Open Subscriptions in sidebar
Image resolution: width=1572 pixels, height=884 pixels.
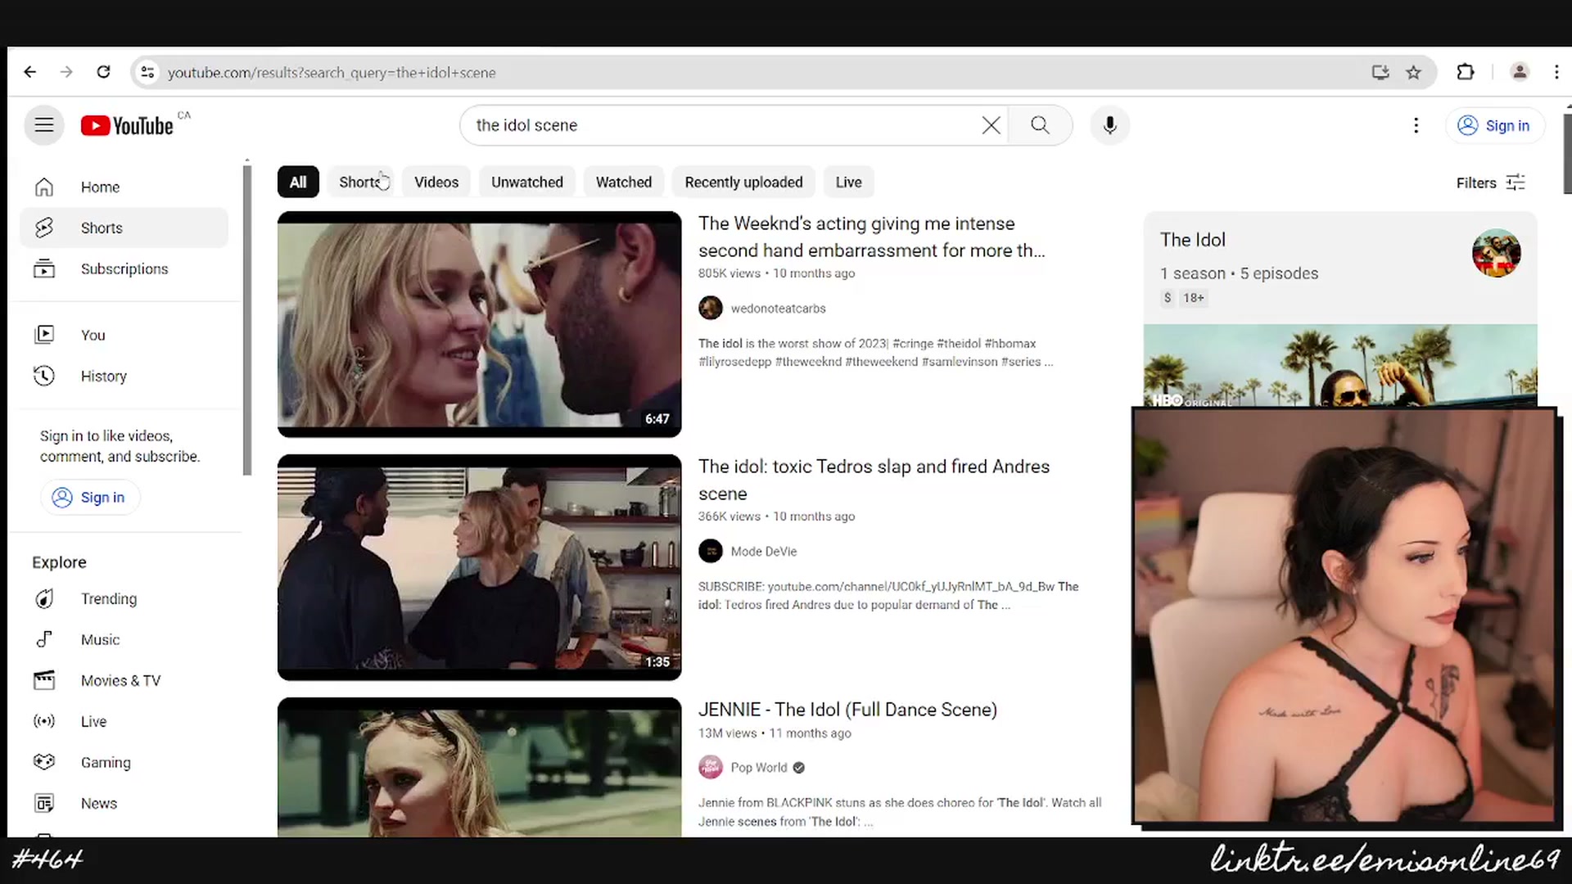124,268
